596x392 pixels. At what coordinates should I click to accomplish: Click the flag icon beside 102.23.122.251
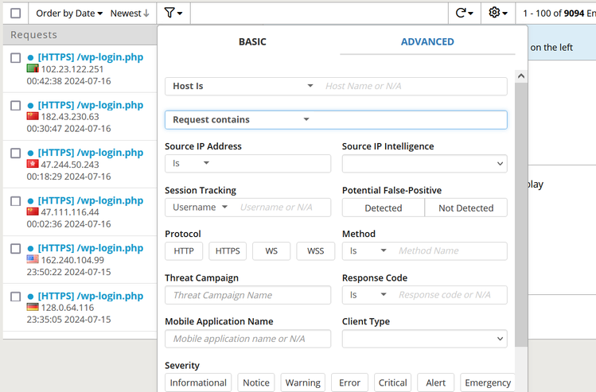(x=33, y=69)
